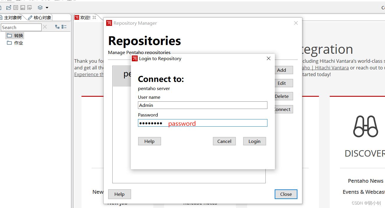This screenshot has height=208, width=385.
Task: Open the perspectives dropdown arrow
Action: point(47,8)
